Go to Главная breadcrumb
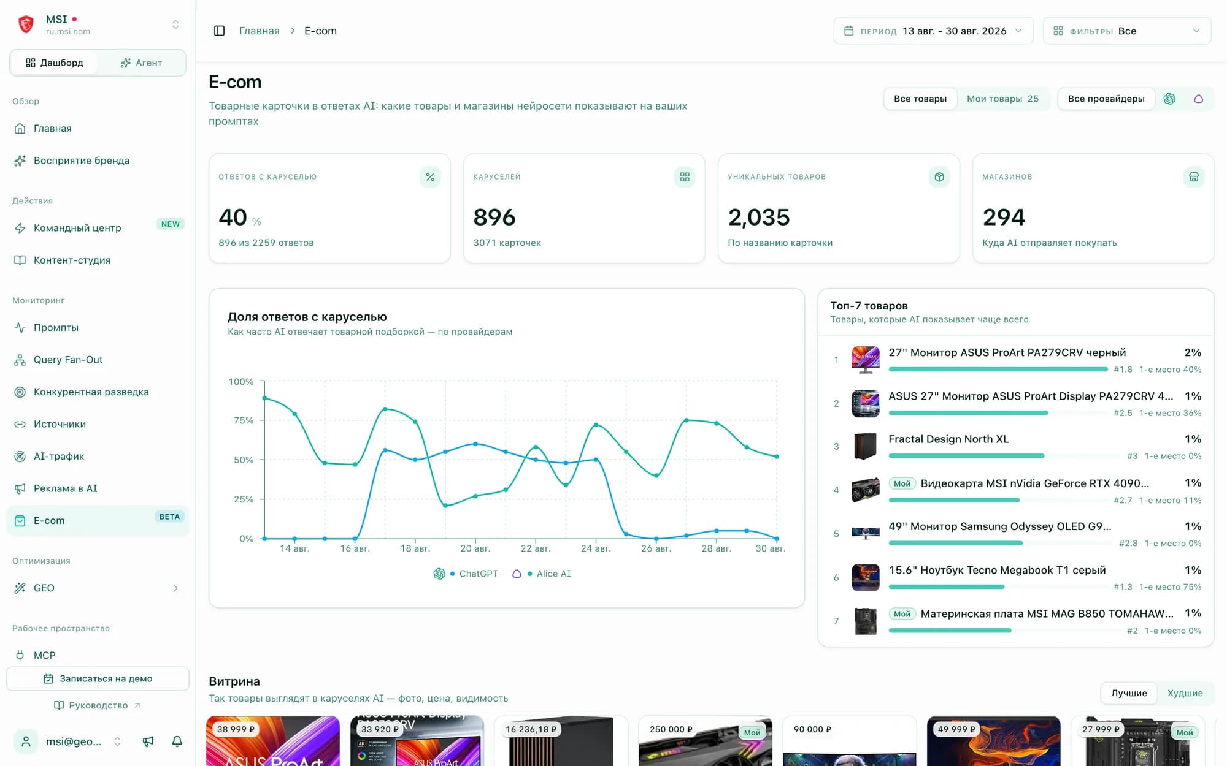The width and height of the screenshot is (1227, 766). 259,31
